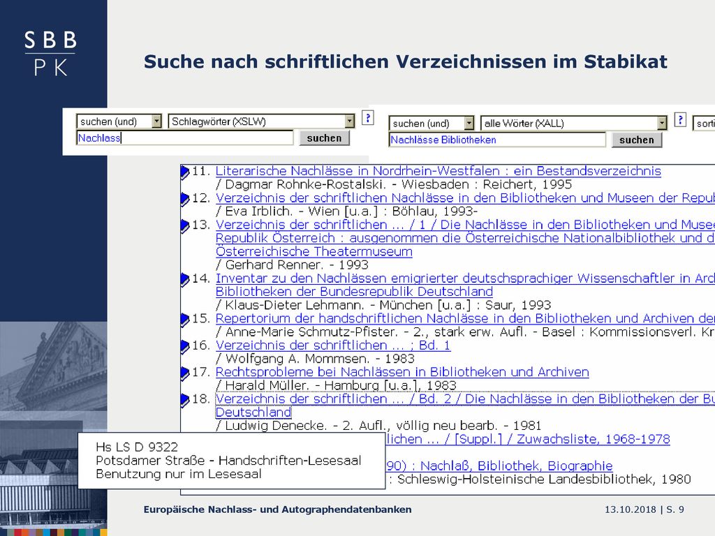
Task: Click slide title "Suche nach schriftlichen Verzeichnissen im Stabikat"
Action: [406, 61]
